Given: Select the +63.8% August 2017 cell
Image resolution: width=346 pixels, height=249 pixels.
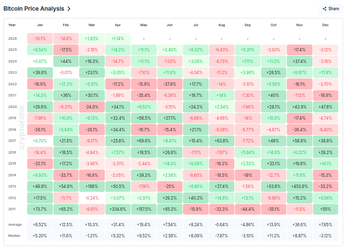Looking at the screenshot, I should pos(221,140).
